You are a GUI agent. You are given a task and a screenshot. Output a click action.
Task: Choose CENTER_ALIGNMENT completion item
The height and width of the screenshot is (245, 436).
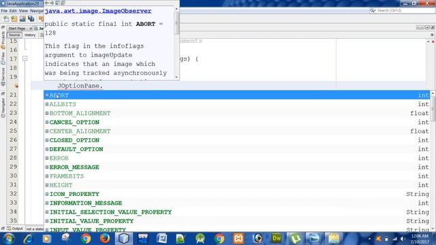point(237,131)
